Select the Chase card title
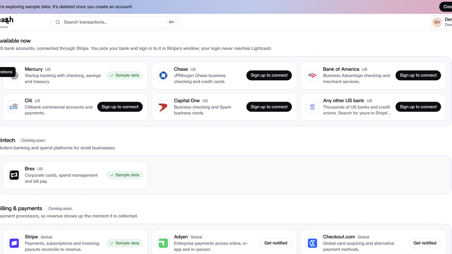This screenshot has width=452, height=254. click(x=181, y=69)
